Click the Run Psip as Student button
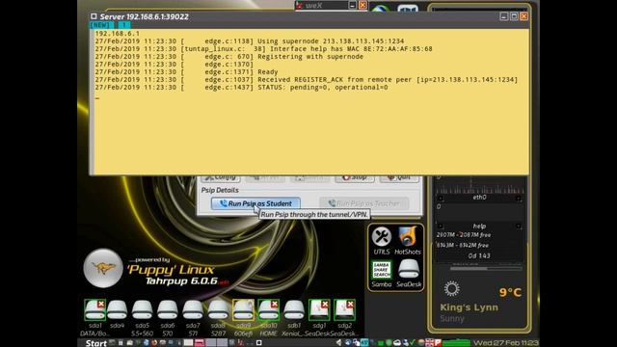The width and height of the screenshot is (617, 347). (255, 203)
